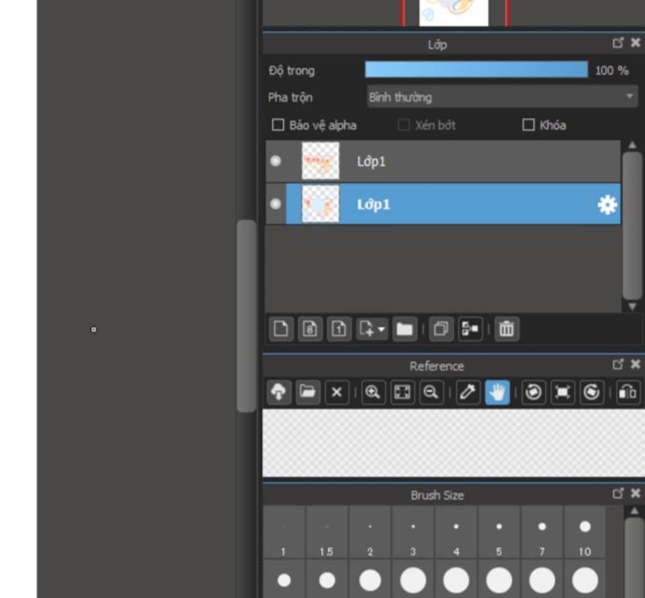Flip the reference image horizontally

[628, 392]
